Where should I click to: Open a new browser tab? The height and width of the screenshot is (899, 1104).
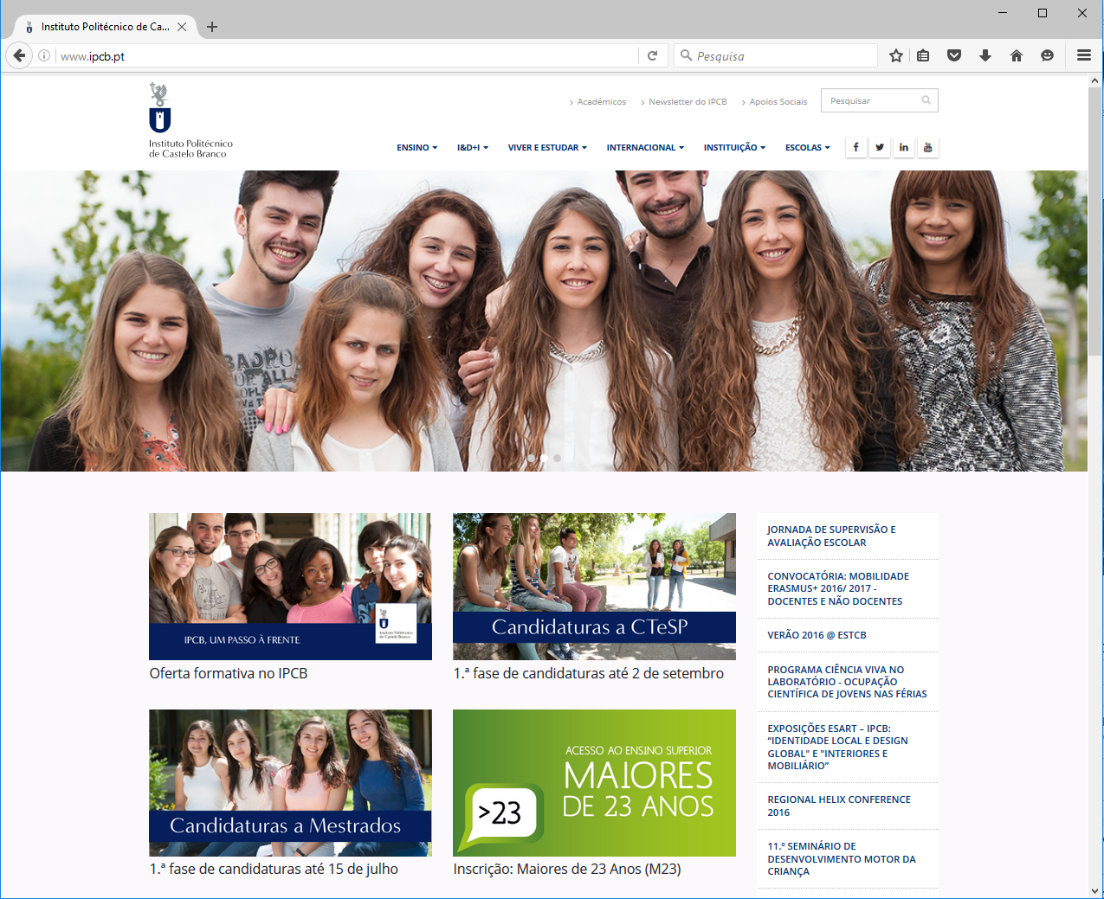212,27
